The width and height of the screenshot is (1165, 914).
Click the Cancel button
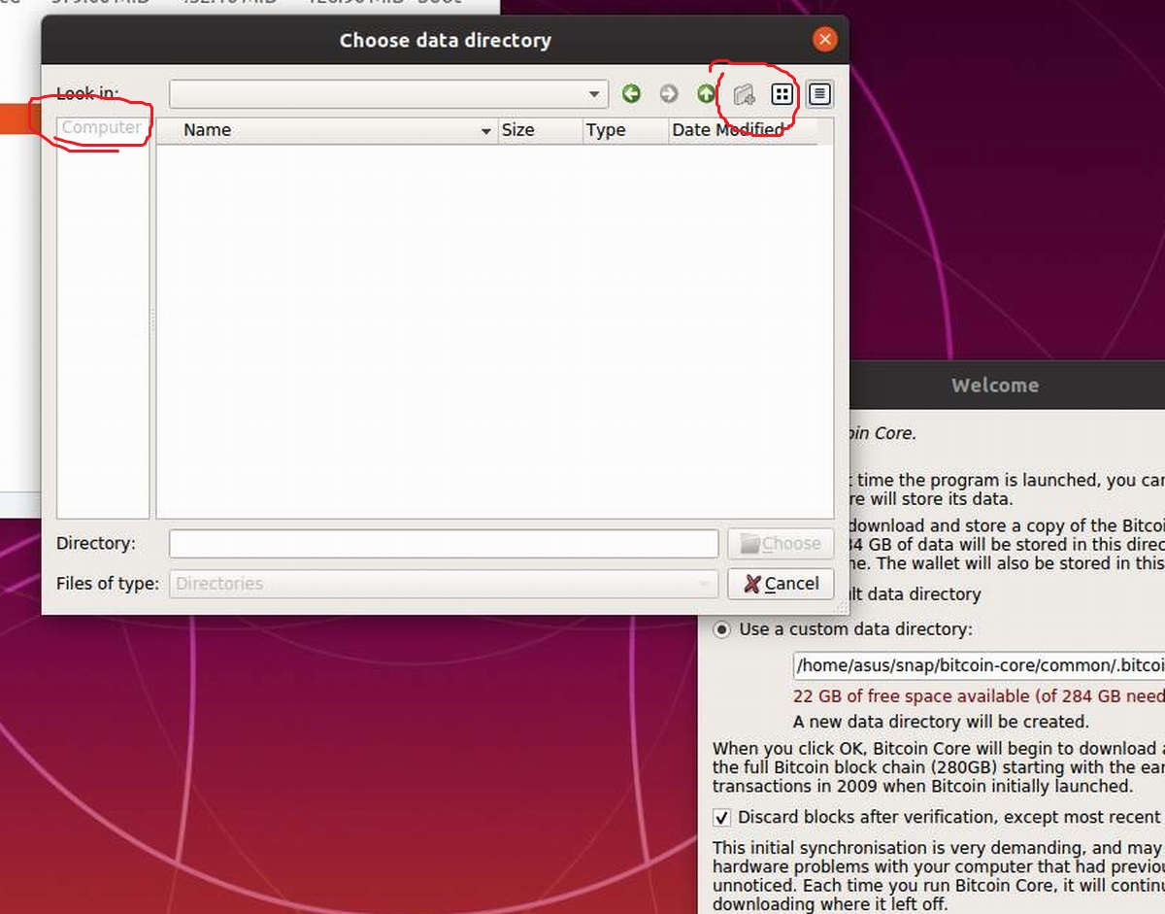(781, 584)
